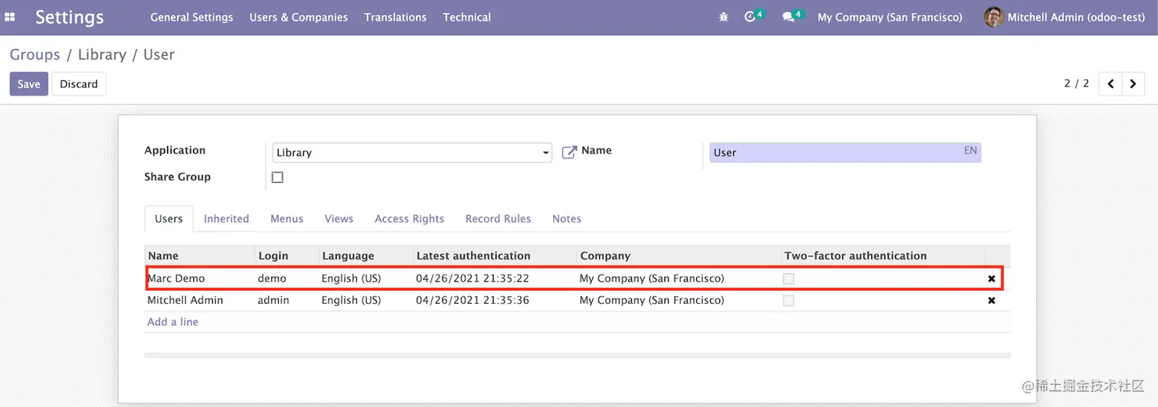Sort by Two-factor authentication column header

(x=882, y=256)
